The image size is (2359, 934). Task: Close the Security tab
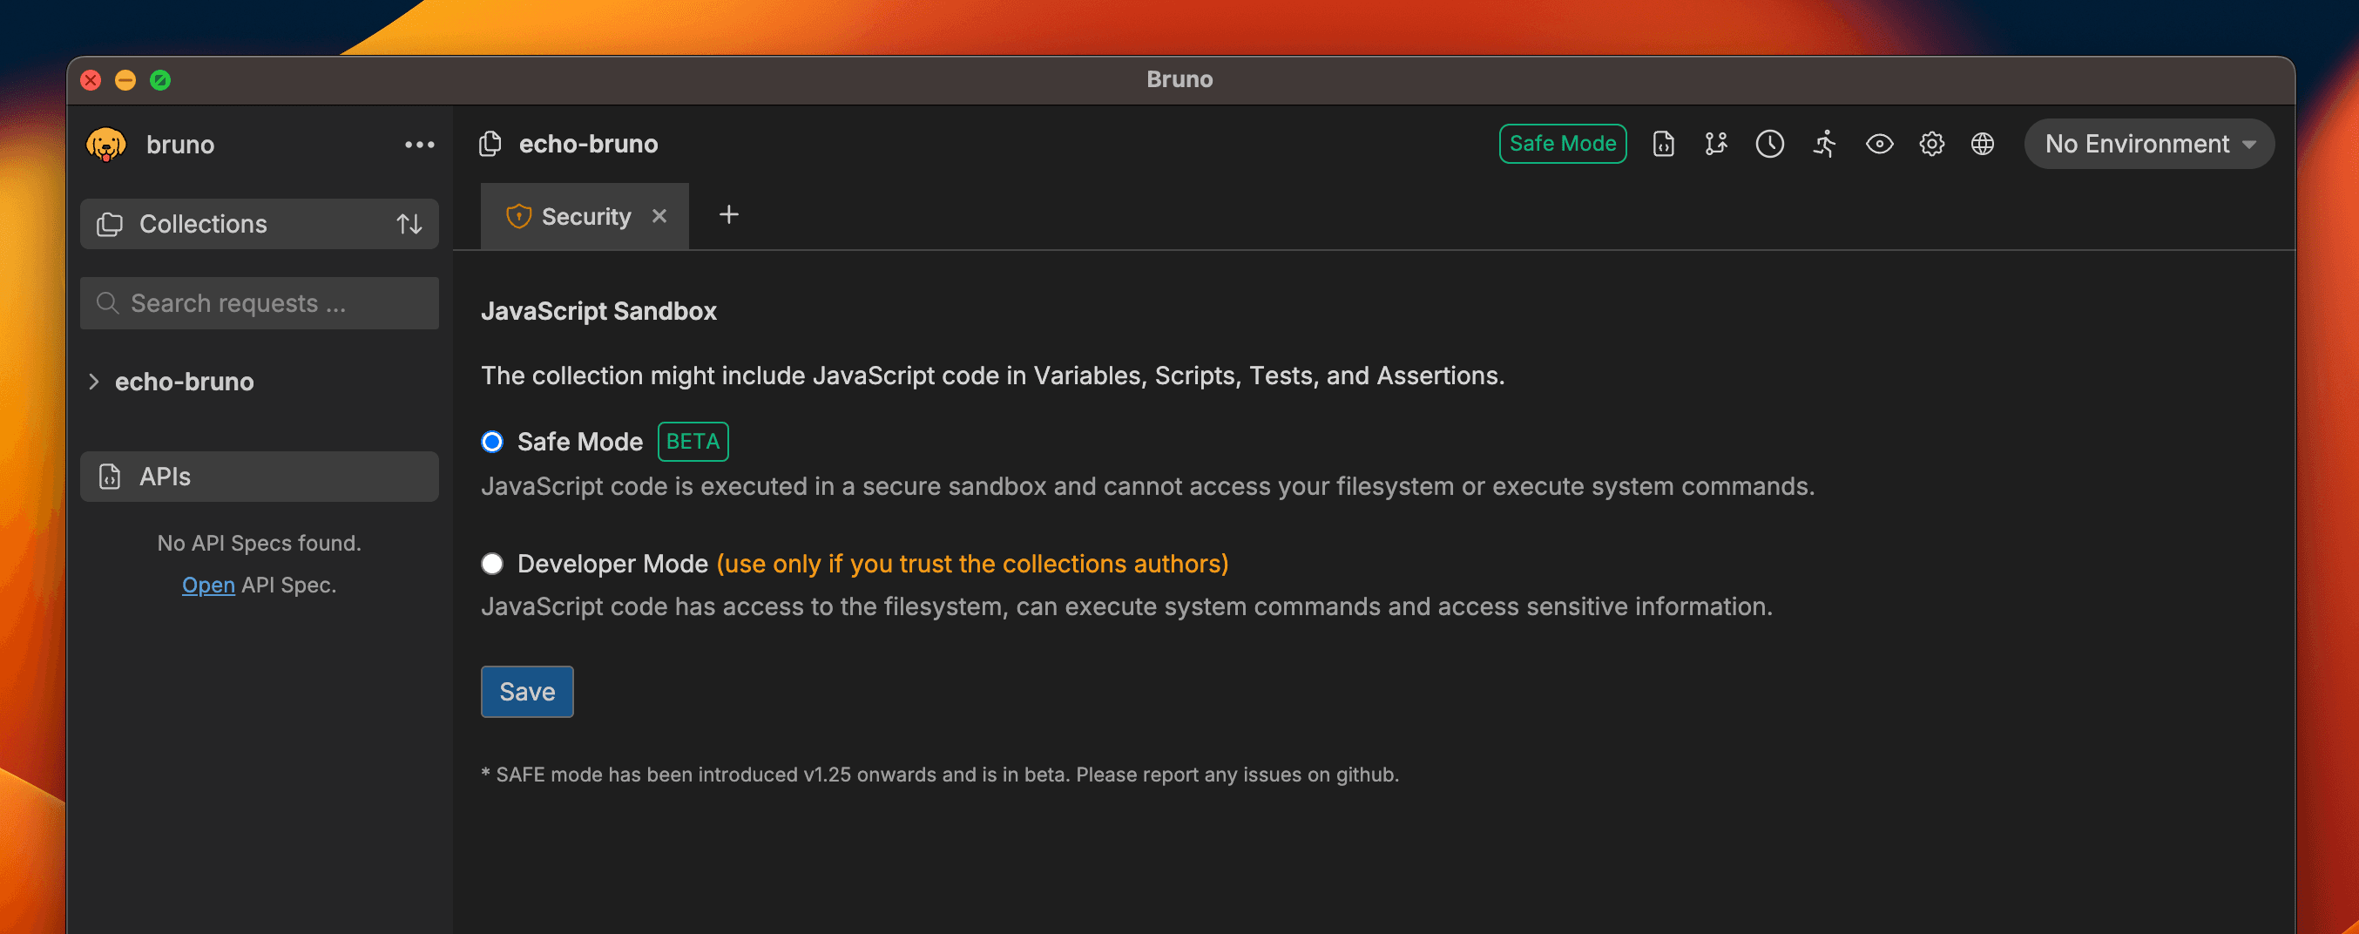click(659, 216)
